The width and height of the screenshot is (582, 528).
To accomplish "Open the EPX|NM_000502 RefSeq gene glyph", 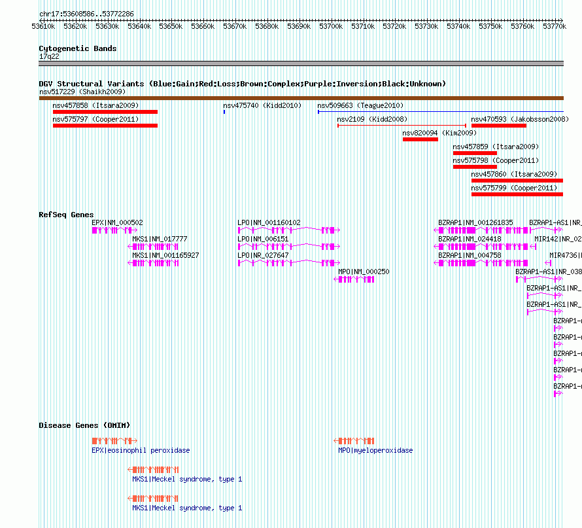I will click(114, 230).
